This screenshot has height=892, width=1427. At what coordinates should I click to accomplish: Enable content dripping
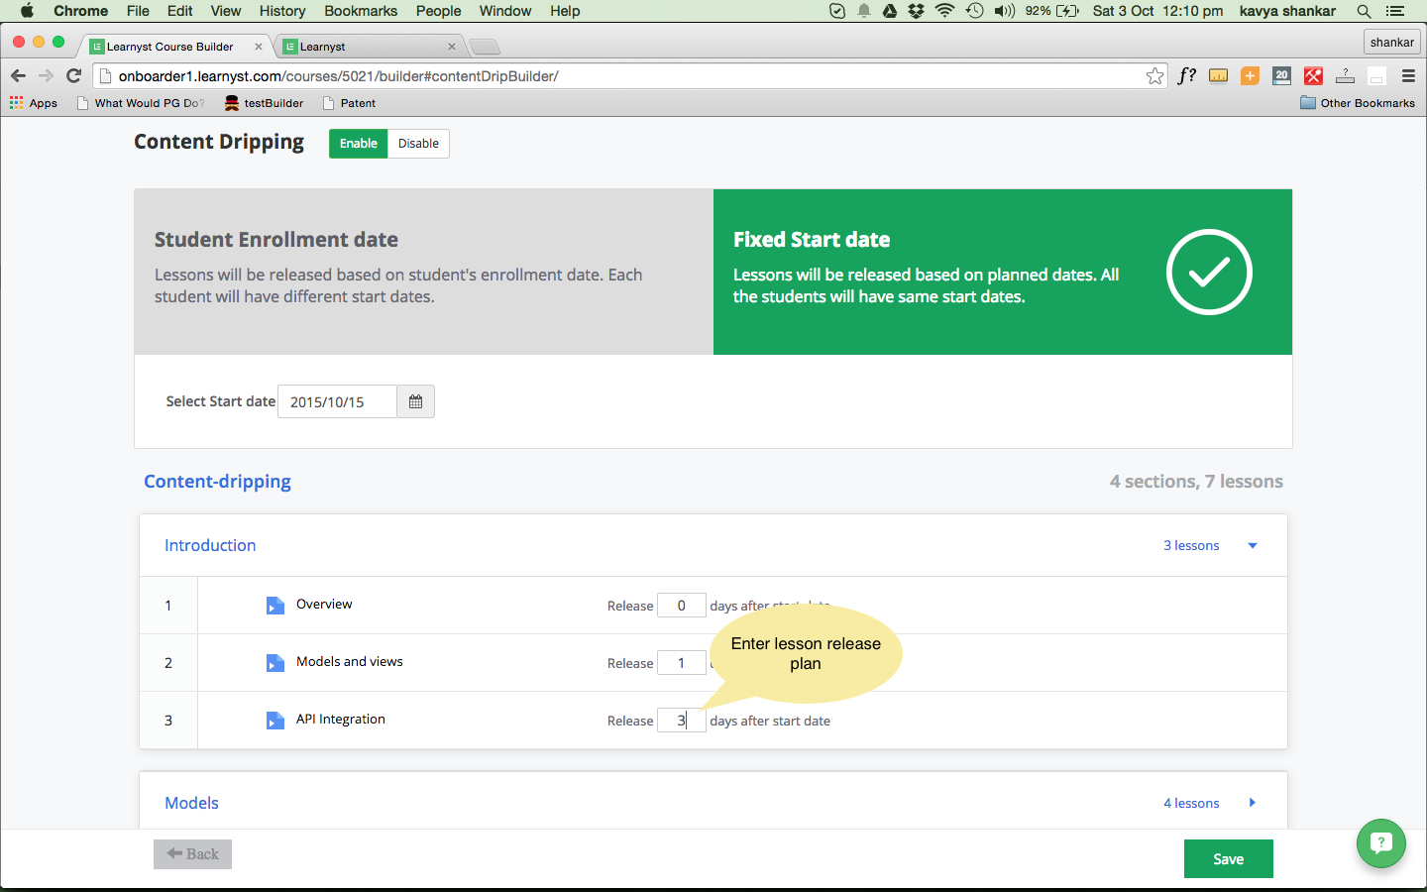coord(359,144)
